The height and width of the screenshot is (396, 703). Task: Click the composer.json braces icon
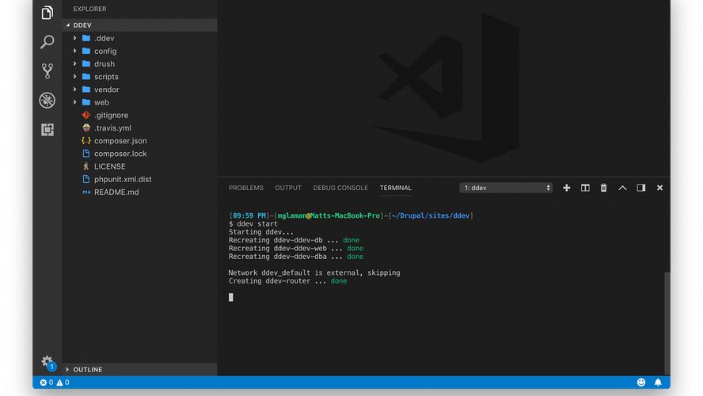click(x=86, y=141)
